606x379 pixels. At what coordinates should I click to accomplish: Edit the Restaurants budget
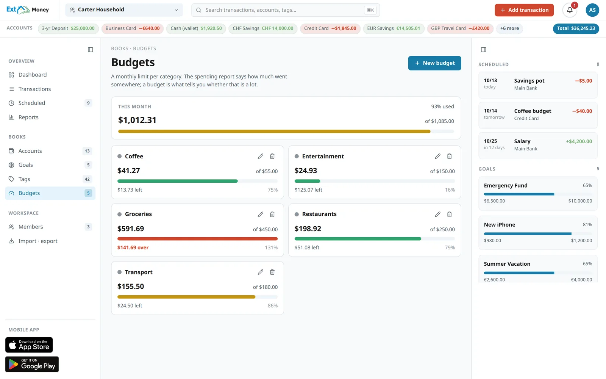point(438,214)
